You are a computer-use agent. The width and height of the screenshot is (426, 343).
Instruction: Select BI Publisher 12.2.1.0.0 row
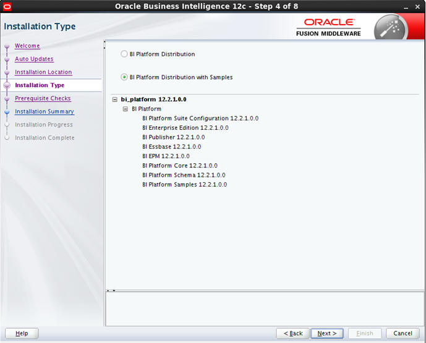pyautogui.click(x=174, y=137)
